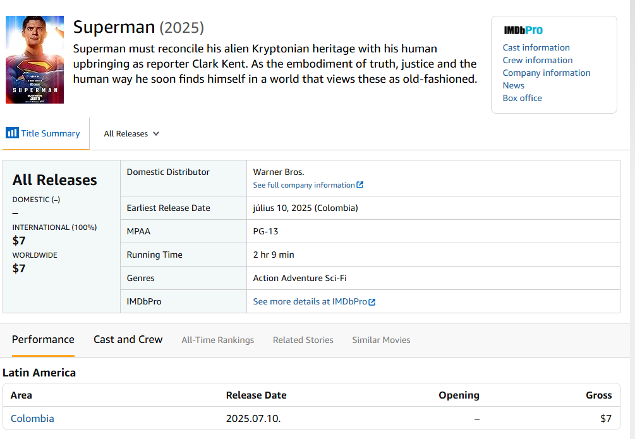Viewport: 635px width, 439px height.
Task: Click the Earliest Release Date row label
Action: pos(169,208)
